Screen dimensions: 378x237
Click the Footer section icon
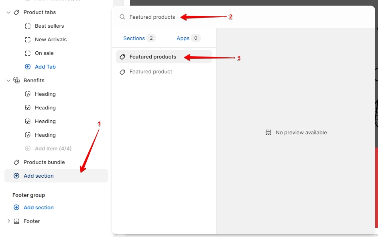16,221
